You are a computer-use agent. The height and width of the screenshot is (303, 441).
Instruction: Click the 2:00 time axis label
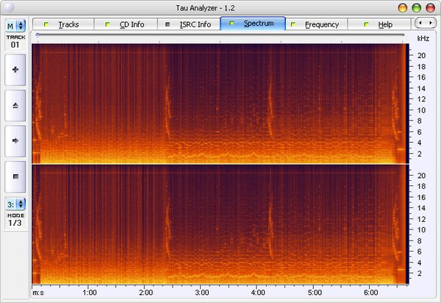click(146, 293)
